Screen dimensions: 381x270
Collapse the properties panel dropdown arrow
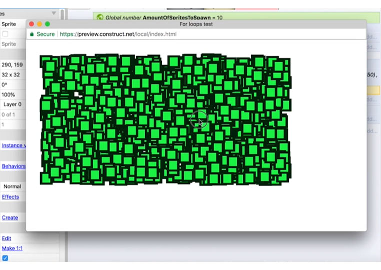click(54, 13)
